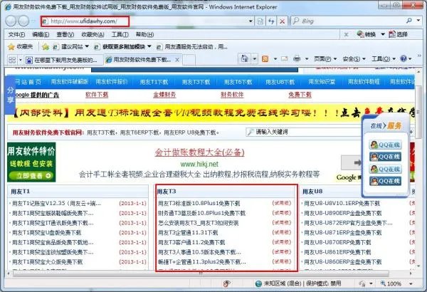Open the search provider dropdown arrow
Viewport: 427px width, 292px height.
click(x=418, y=21)
